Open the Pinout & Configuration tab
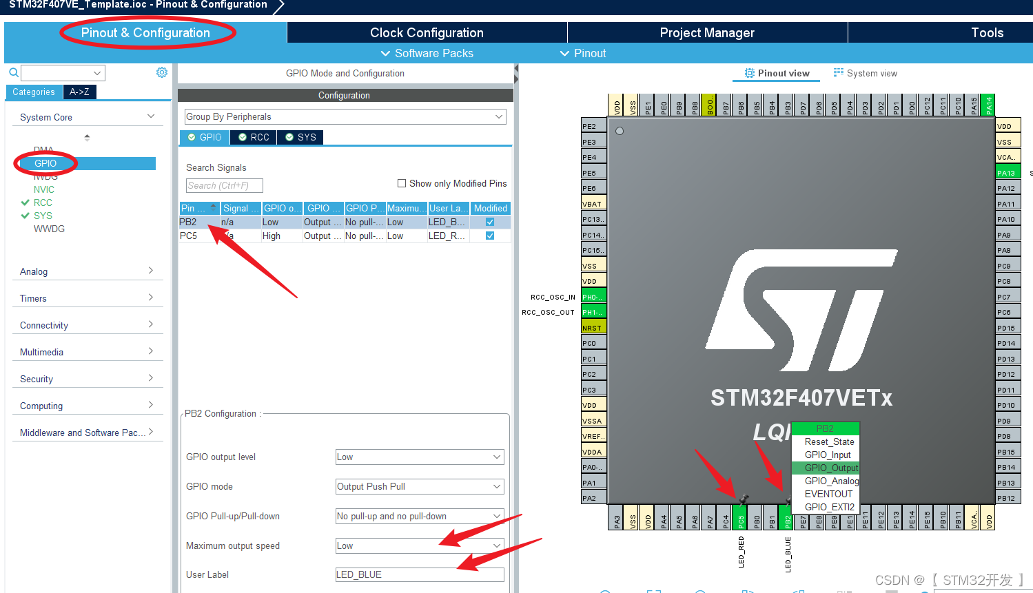1033x593 pixels. 145,32
